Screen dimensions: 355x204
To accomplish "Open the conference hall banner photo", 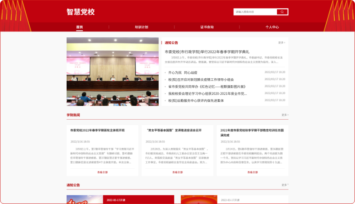I will pyautogui.click(x=113, y=71).
